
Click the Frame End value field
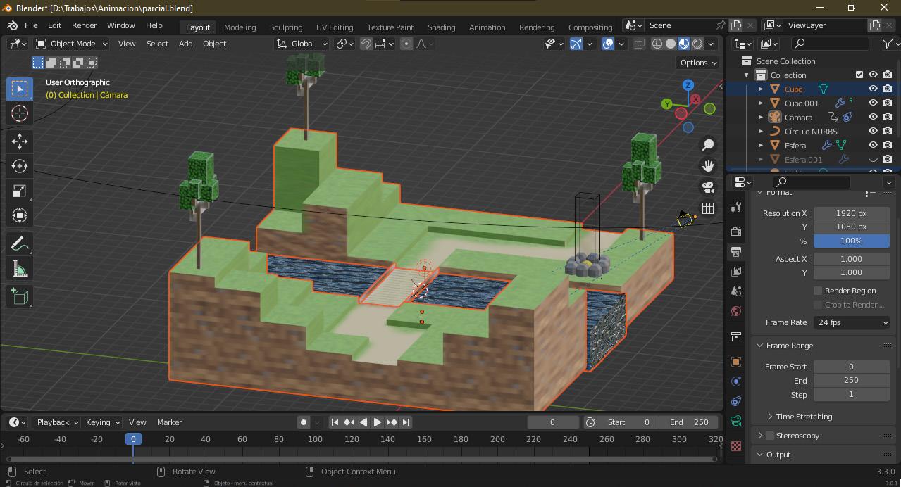click(851, 380)
